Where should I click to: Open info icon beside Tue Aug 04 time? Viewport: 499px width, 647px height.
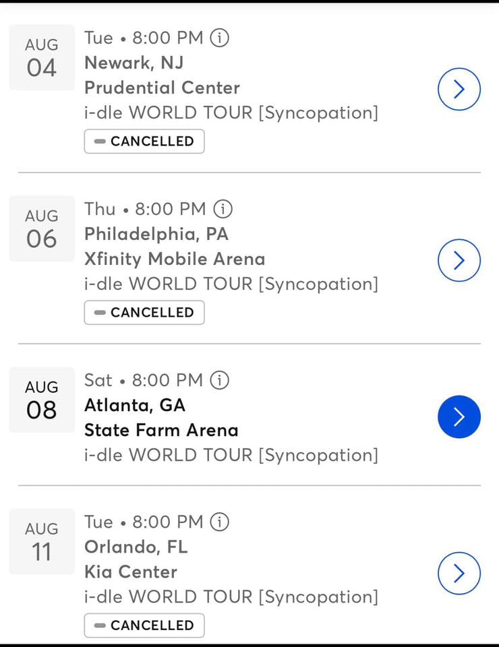coord(220,38)
